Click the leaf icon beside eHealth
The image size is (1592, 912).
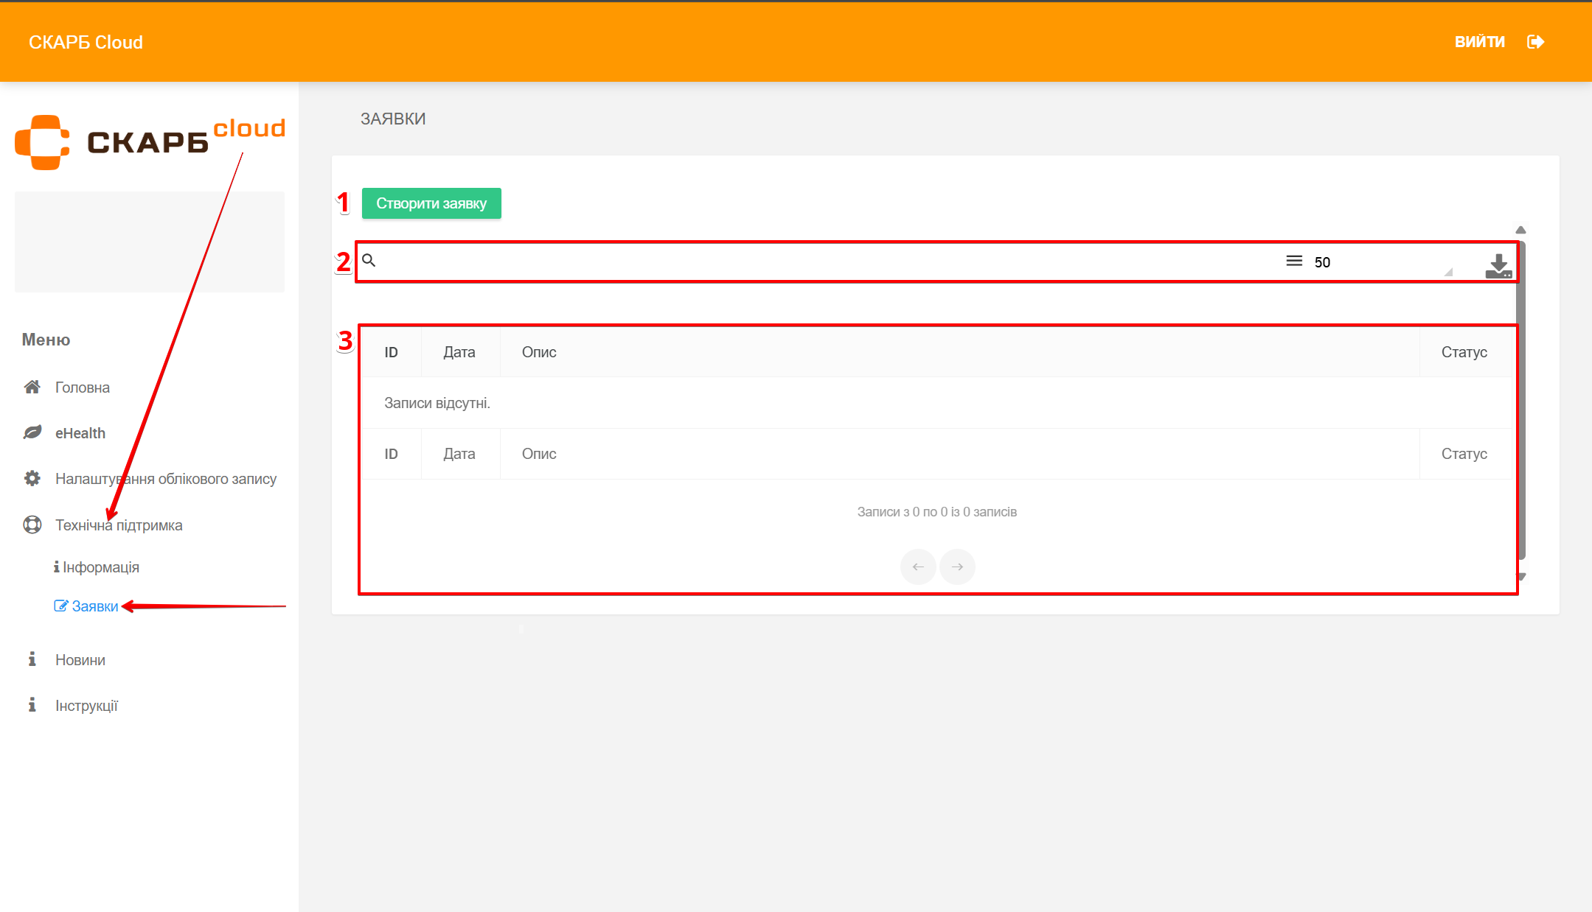coord(32,432)
